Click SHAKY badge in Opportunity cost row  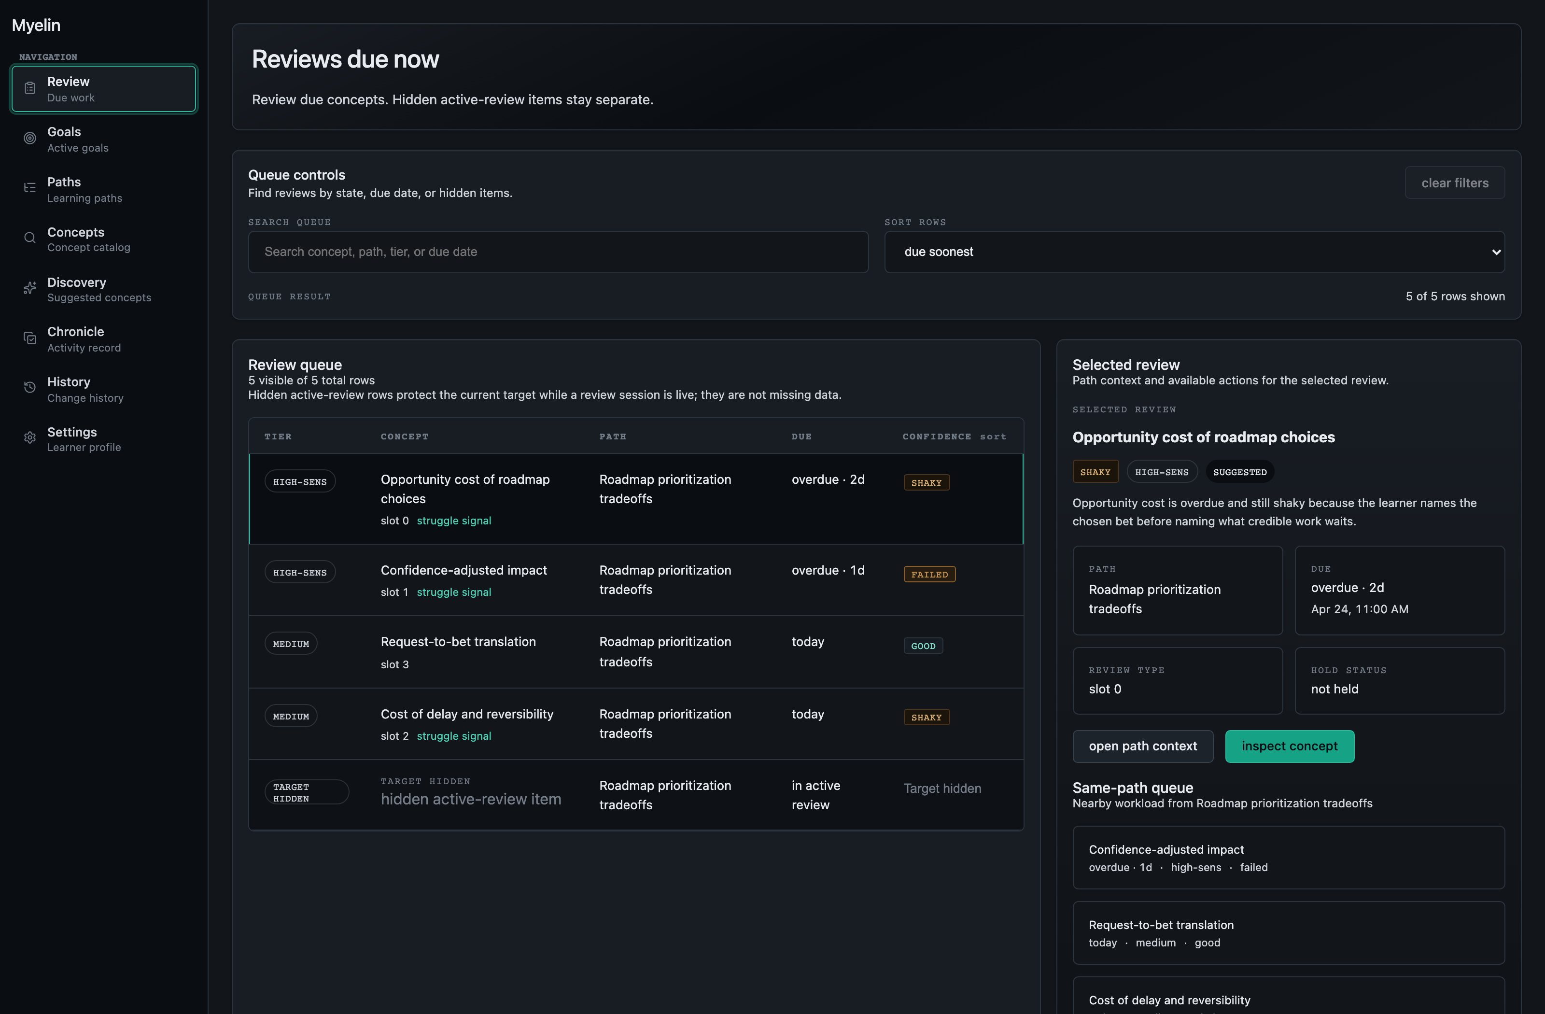pyautogui.click(x=927, y=483)
